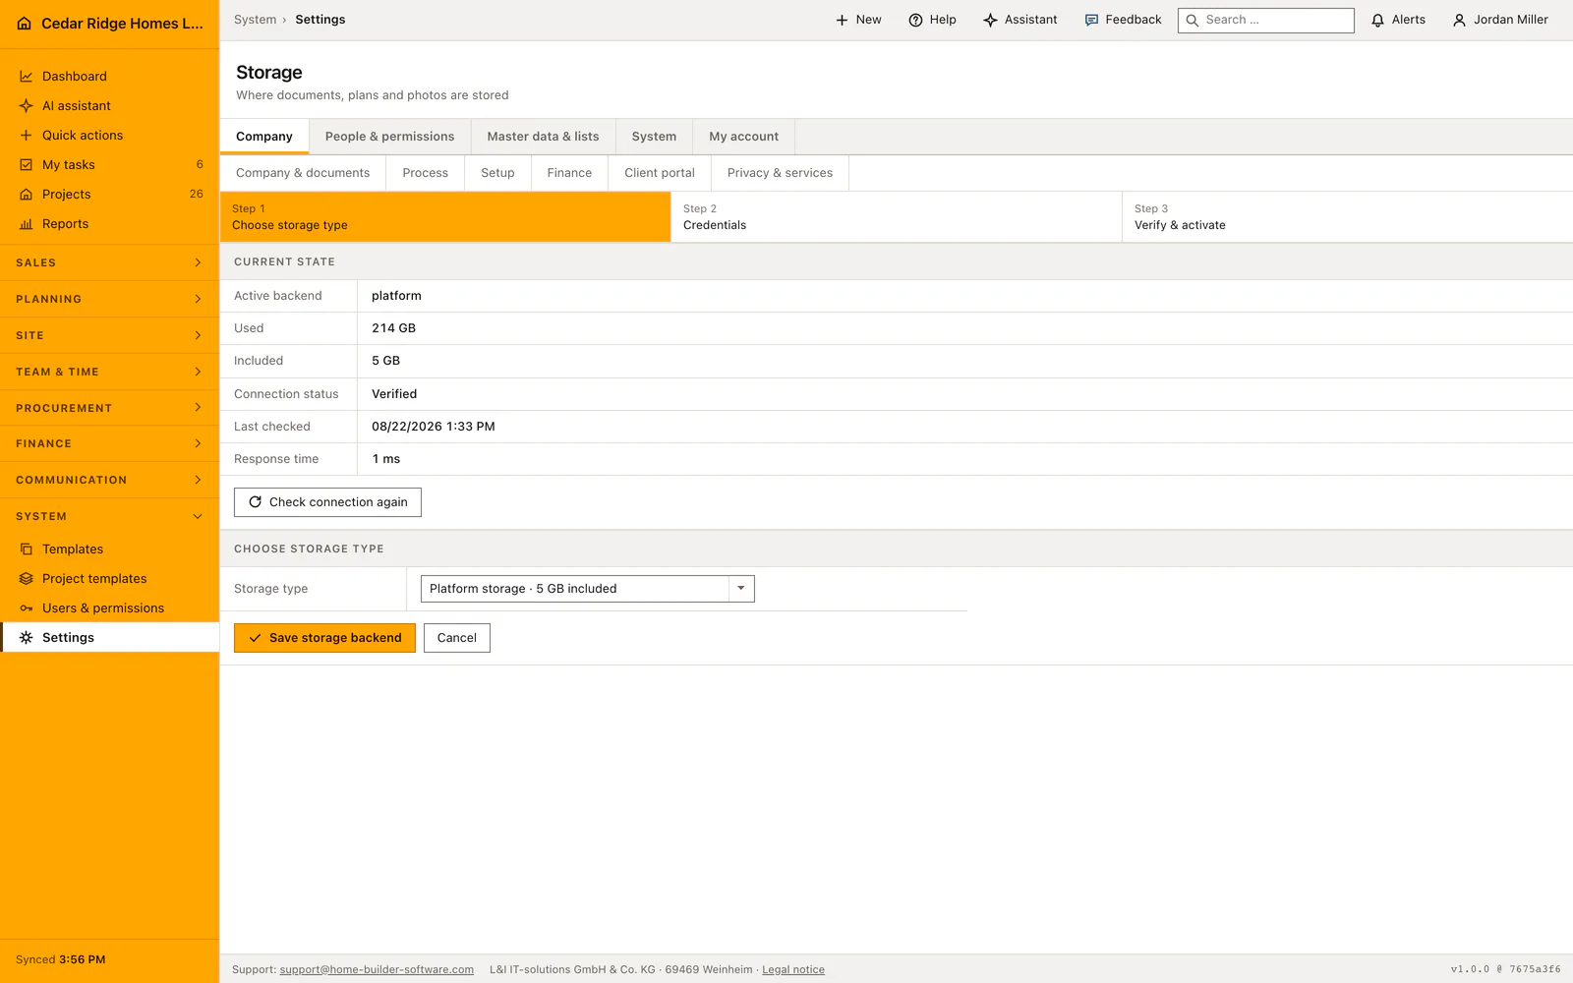Switch to Master data & lists tab
The width and height of the screenshot is (1573, 983).
click(543, 137)
